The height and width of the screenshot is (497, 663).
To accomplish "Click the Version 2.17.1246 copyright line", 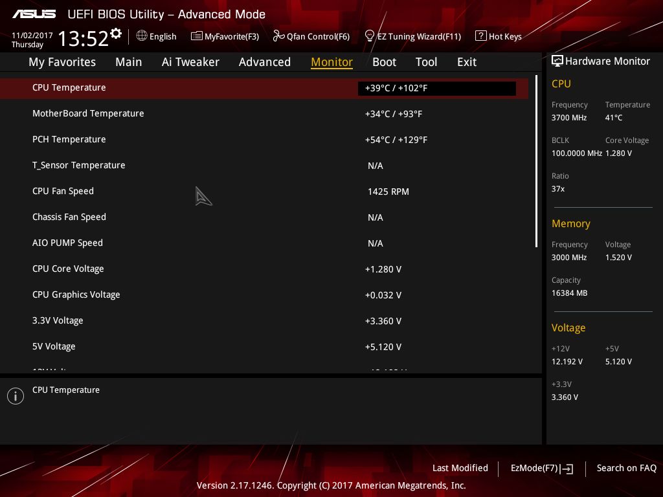I will [x=331, y=485].
